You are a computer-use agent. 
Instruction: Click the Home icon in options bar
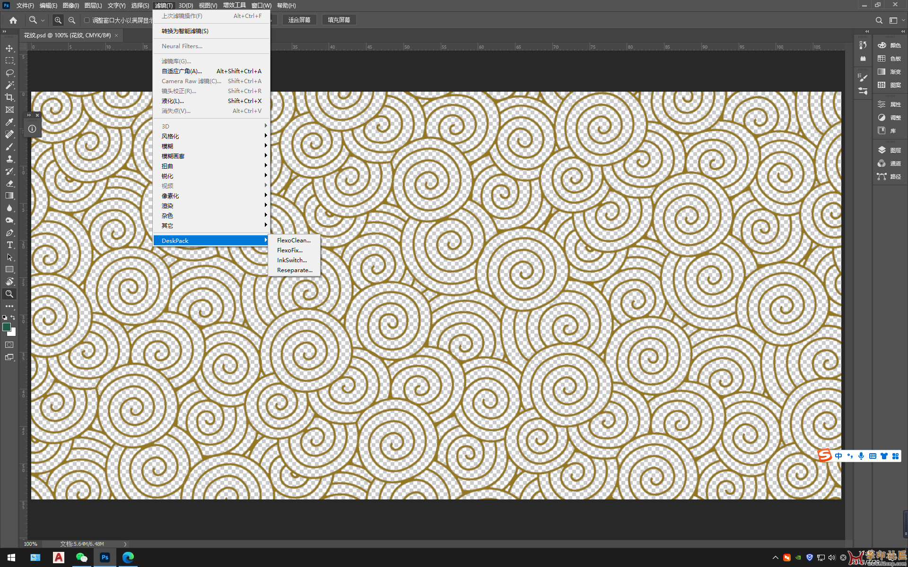13,20
